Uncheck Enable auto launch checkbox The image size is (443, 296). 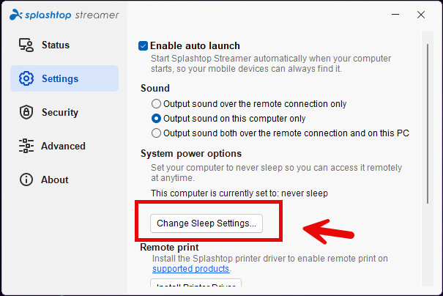point(144,46)
